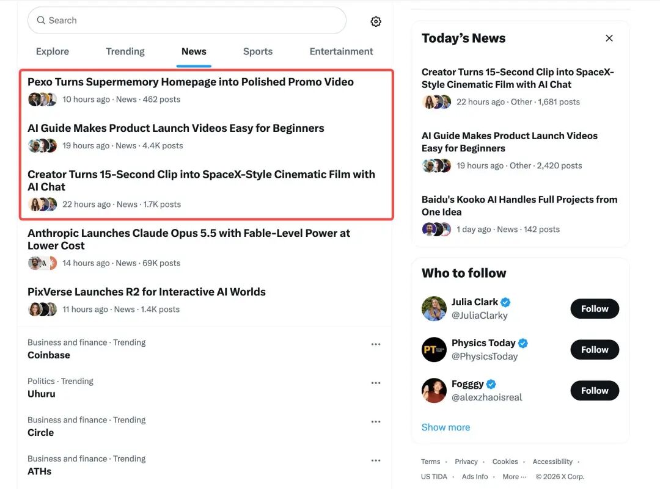This screenshot has width=660, height=489.
Task: Follow Physics Today
Action: coord(595,349)
